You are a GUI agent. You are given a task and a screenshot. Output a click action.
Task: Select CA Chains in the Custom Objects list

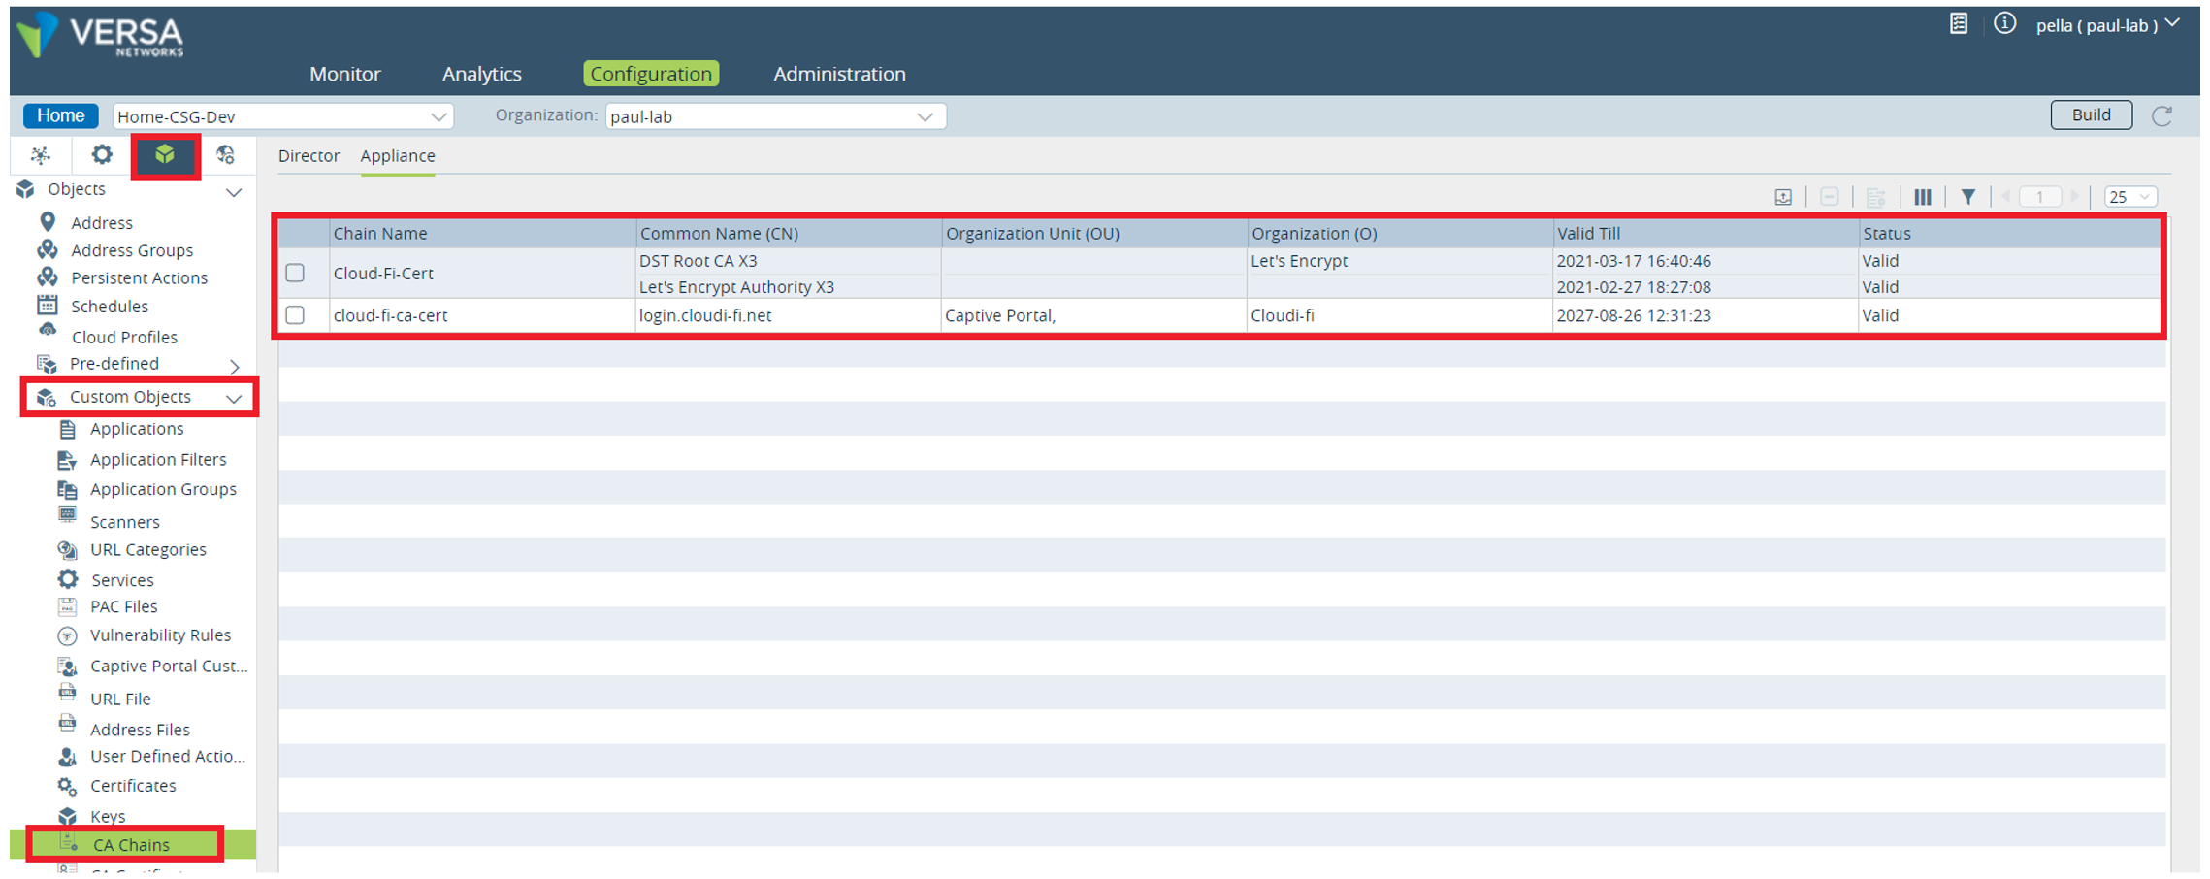[x=129, y=844]
